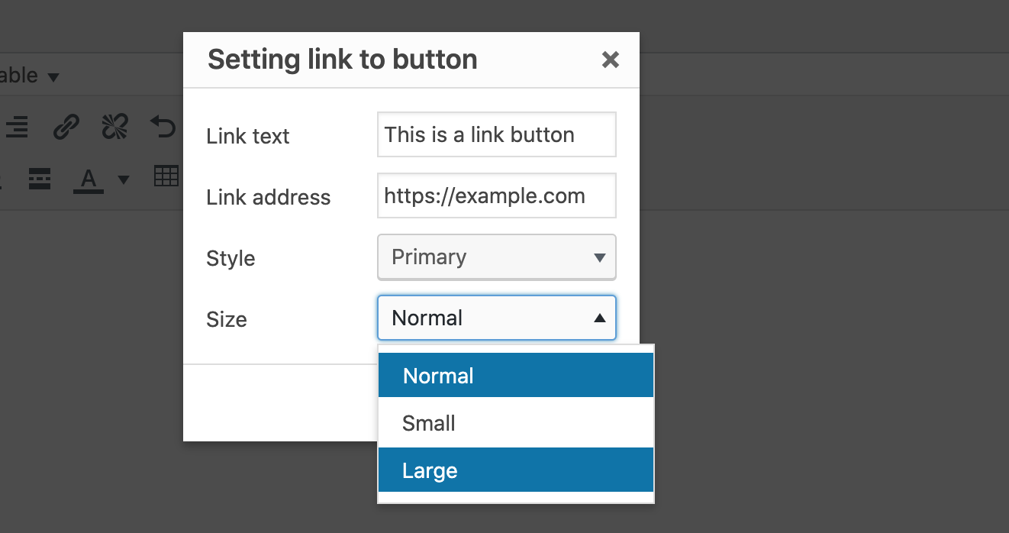Click the Link text input field
The image size is (1009, 533).
pyautogui.click(x=497, y=134)
